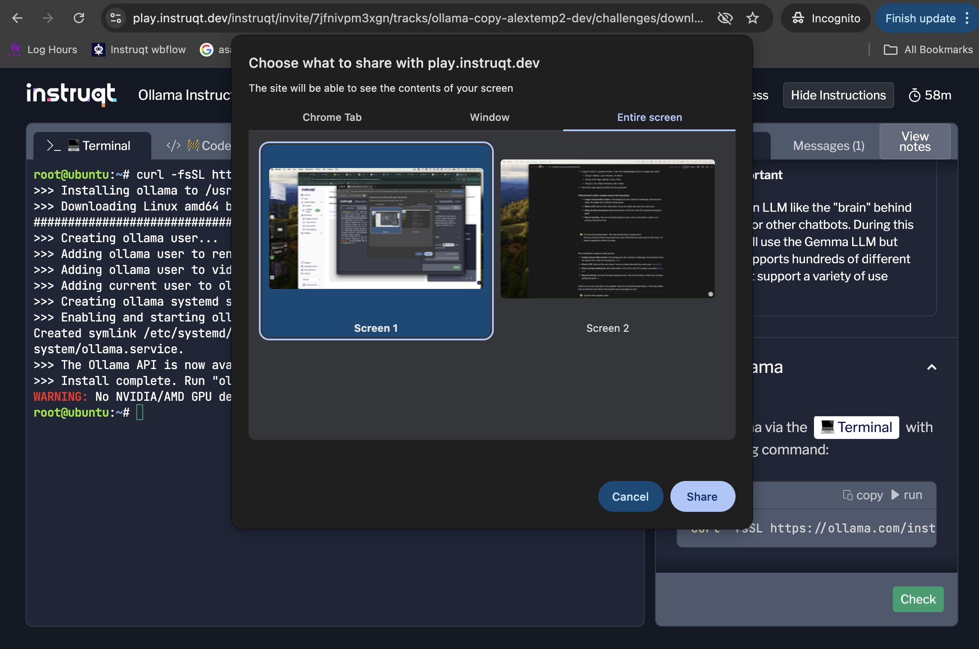Copy the curl command snippet
This screenshot has height=649, width=979.
[x=863, y=495]
